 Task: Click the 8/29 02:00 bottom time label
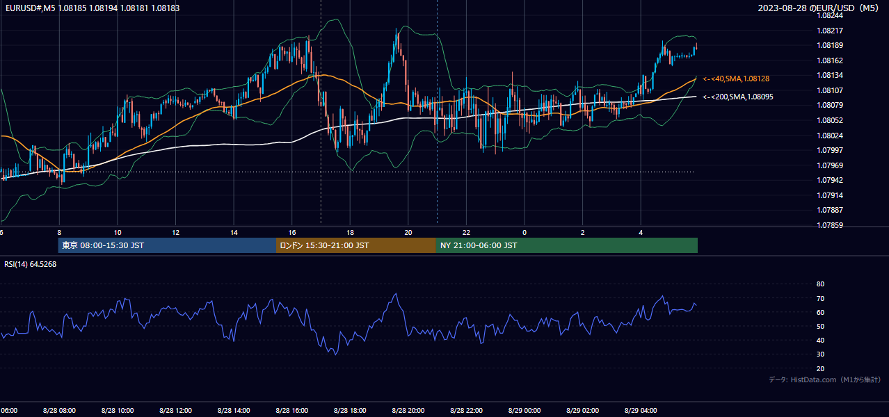pyautogui.click(x=582, y=411)
